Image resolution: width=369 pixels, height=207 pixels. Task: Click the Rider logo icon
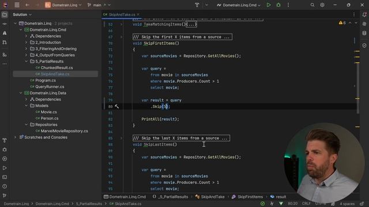coord(5,5)
